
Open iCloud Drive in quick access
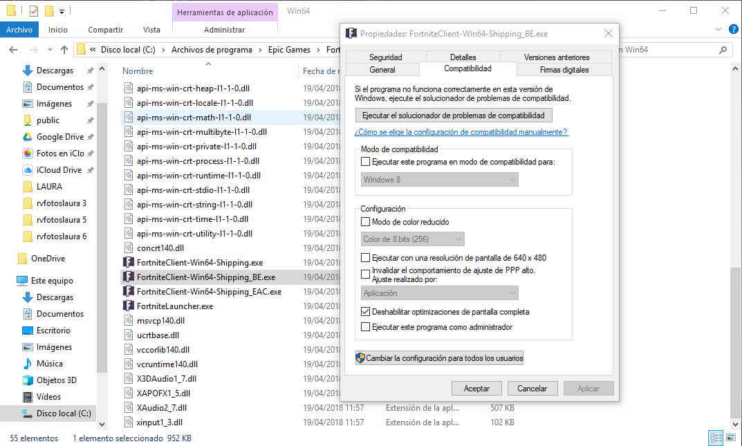(x=59, y=170)
